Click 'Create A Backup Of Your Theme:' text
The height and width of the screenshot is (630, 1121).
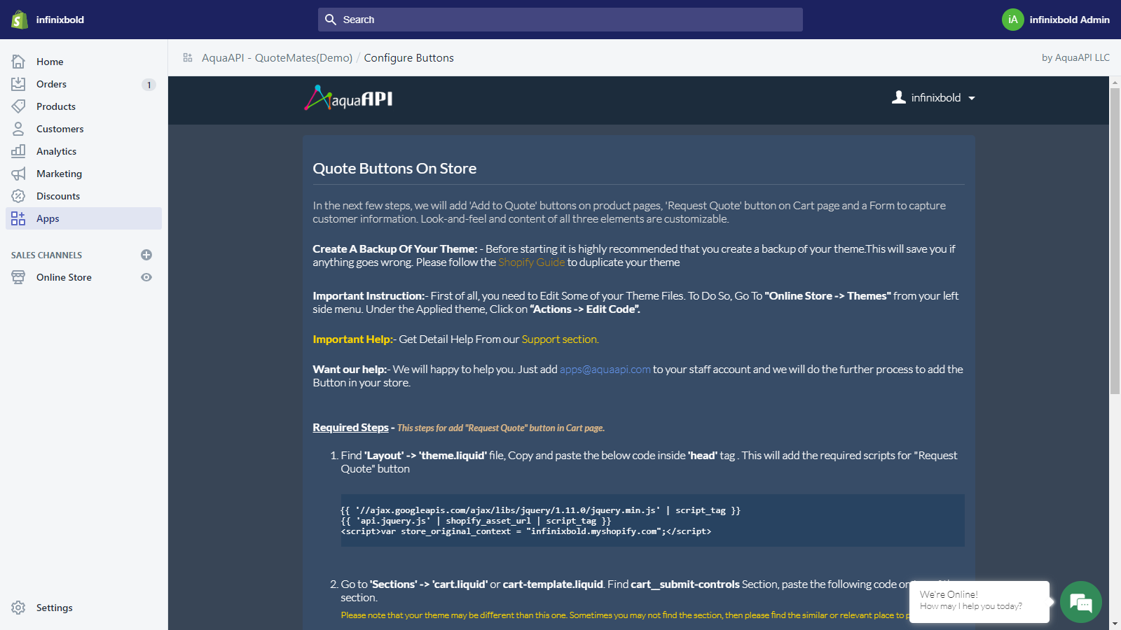395,249
